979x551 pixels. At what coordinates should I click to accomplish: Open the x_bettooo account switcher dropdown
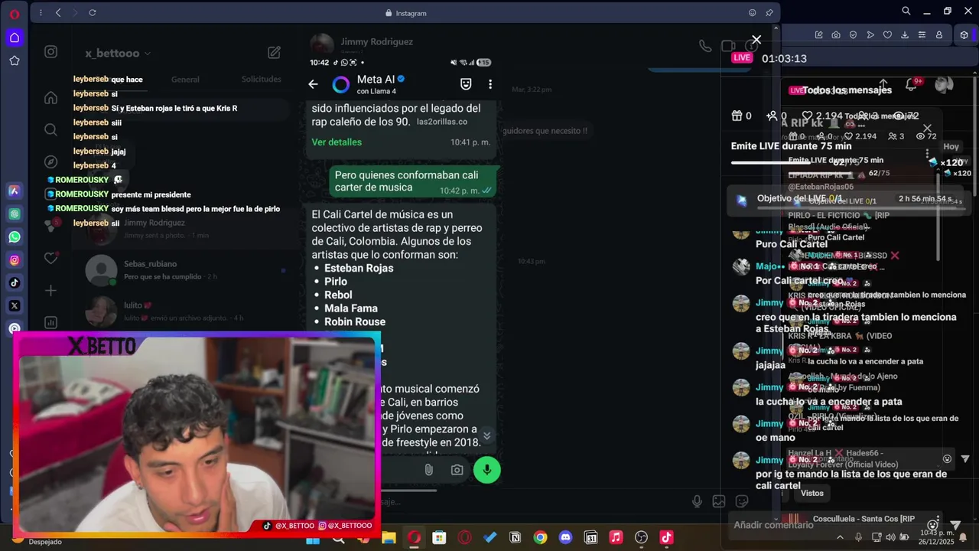(x=119, y=54)
